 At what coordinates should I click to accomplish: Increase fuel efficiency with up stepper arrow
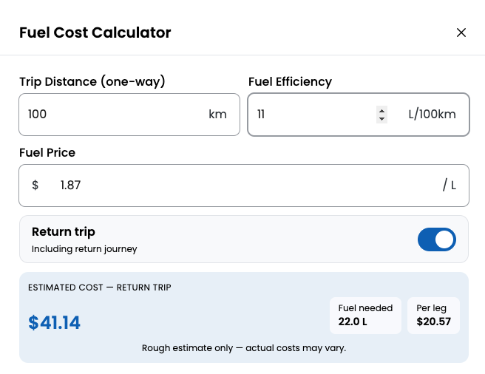381,110
